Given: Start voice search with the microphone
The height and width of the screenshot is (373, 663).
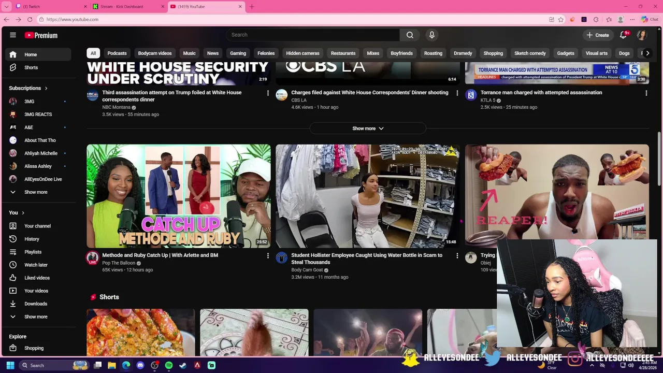Looking at the screenshot, I should 432,35.
